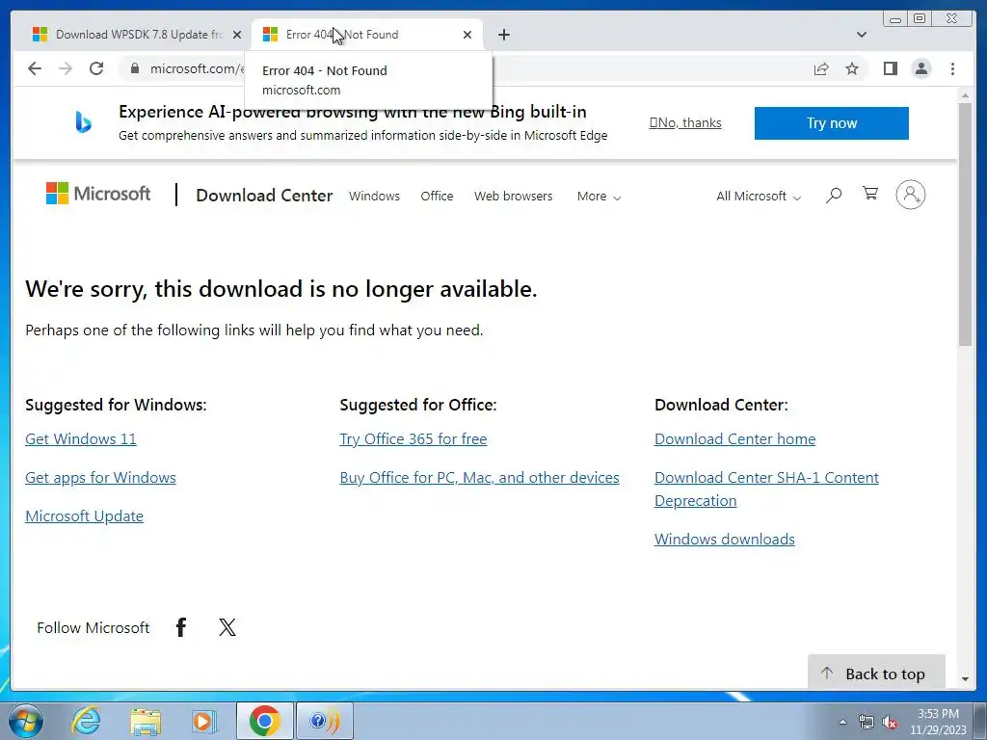
Task: Open Chrome's three-dot menu
Action: coord(952,68)
